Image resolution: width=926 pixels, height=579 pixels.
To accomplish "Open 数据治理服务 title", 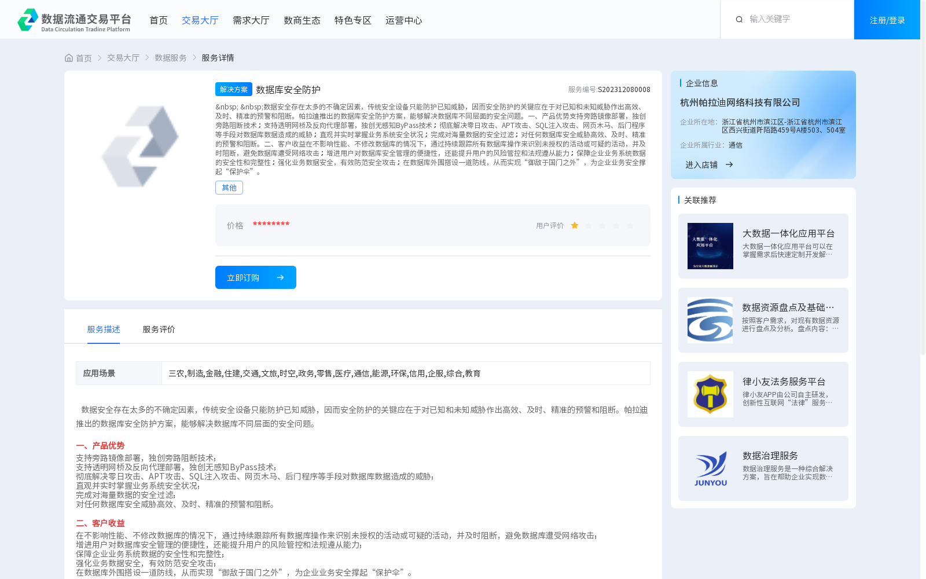I will click(x=770, y=456).
